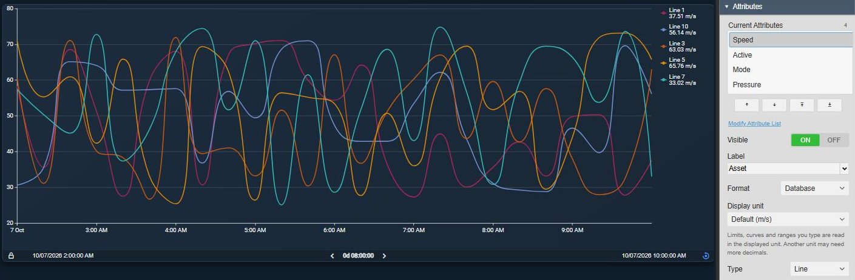
Task: Click the duration 0d 08:00:00 label
Action: (358, 256)
